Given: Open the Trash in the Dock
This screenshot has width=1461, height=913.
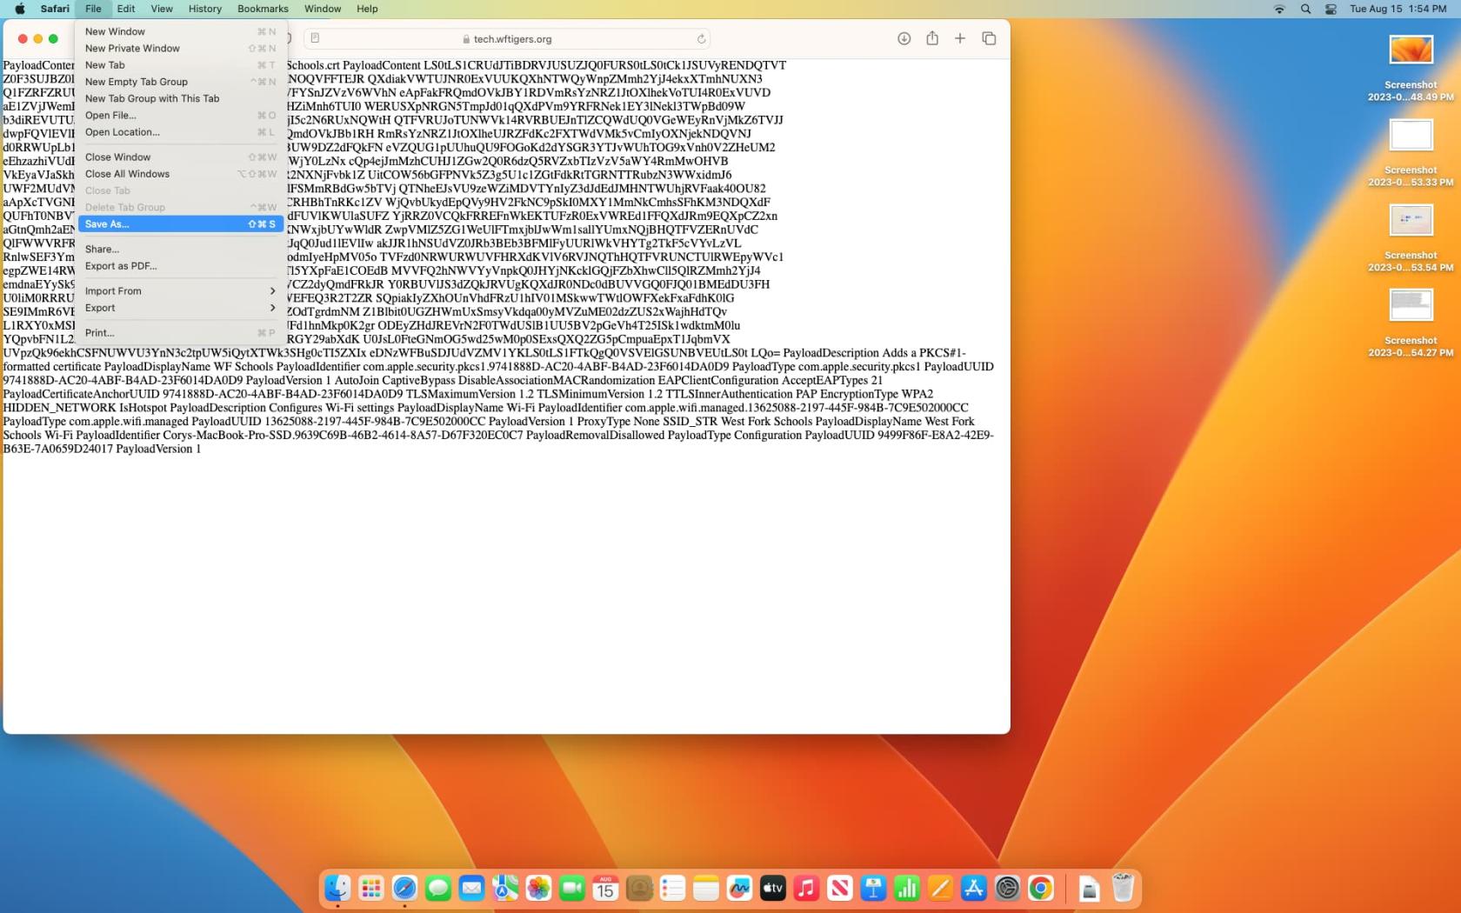Looking at the screenshot, I should coord(1123,888).
